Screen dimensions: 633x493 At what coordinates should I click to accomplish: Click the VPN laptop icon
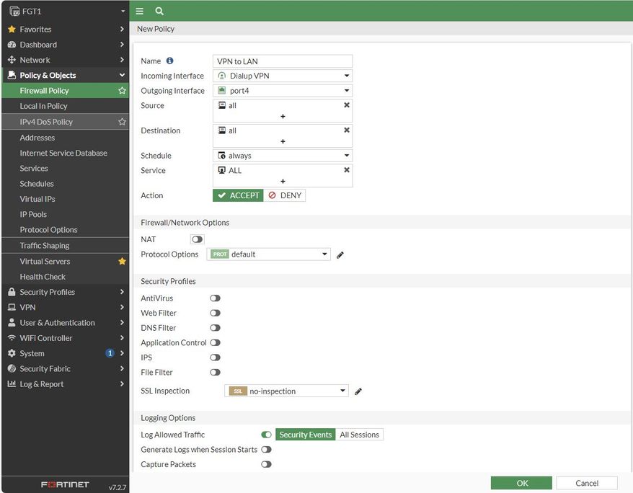click(12, 308)
